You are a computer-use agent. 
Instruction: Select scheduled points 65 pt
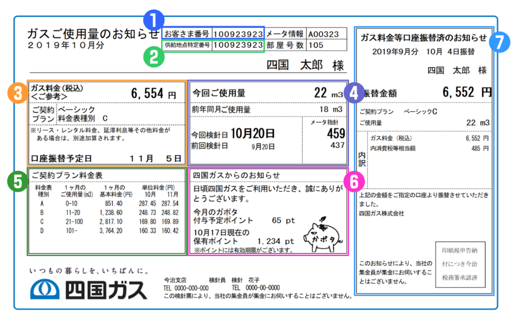(283, 220)
